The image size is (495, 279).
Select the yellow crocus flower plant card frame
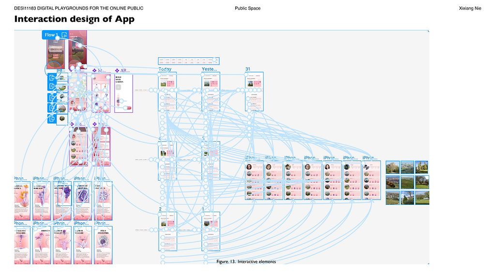(x=22, y=201)
